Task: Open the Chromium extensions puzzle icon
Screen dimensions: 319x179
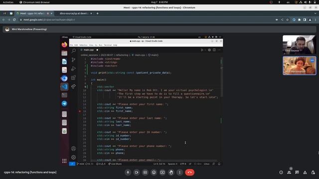Action: [299, 20]
